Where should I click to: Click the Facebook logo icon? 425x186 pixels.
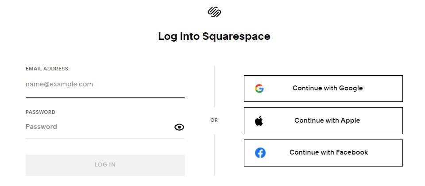point(260,153)
